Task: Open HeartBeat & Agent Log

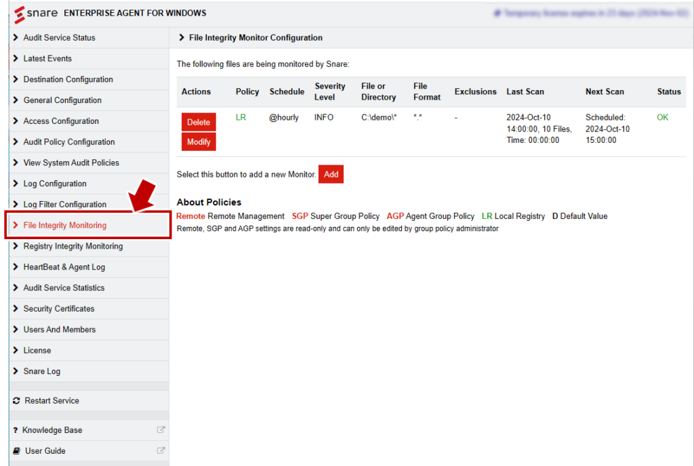Action: coord(89,267)
